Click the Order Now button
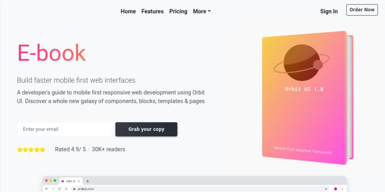385x192 pixels. click(362, 10)
